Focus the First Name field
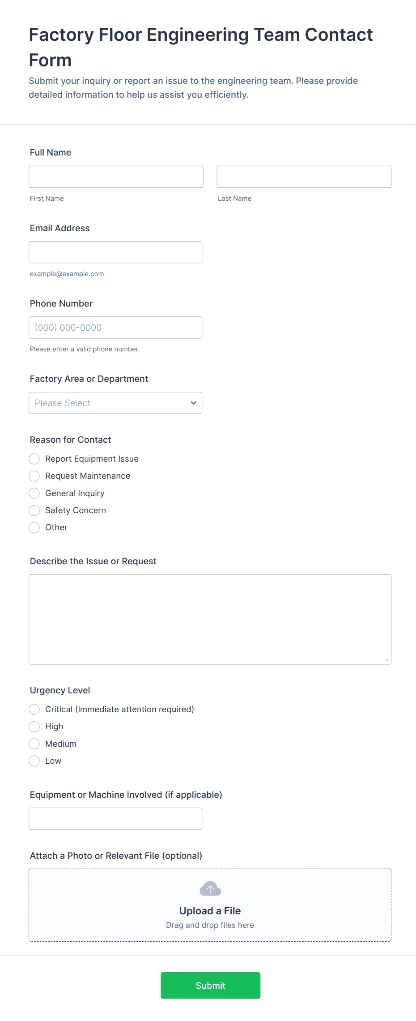Screen dimensions: 416x1021 116,177
